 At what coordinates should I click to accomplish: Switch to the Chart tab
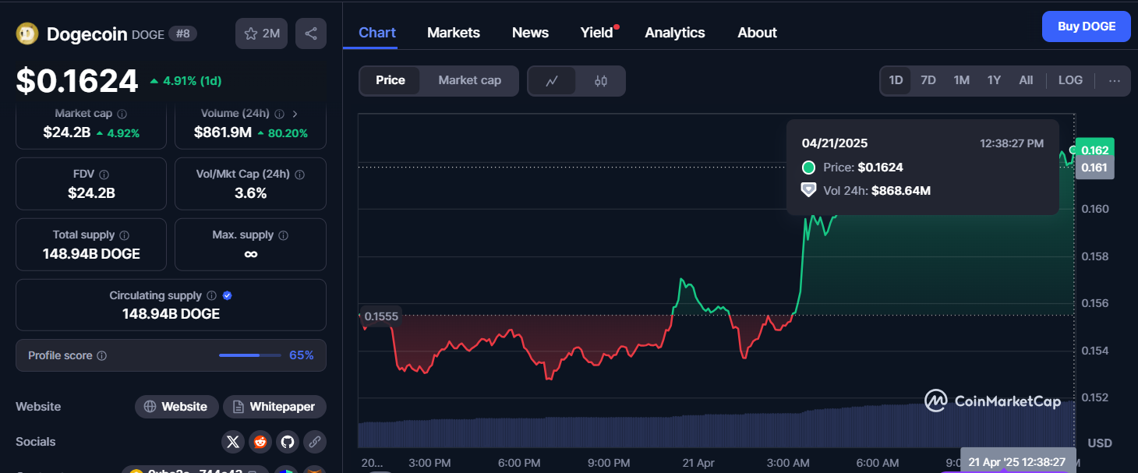click(377, 33)
